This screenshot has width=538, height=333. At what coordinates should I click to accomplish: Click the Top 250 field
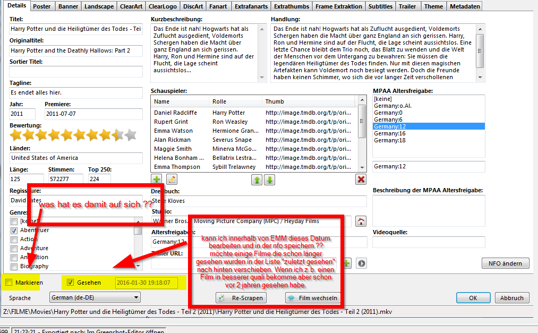pos(99,179)
